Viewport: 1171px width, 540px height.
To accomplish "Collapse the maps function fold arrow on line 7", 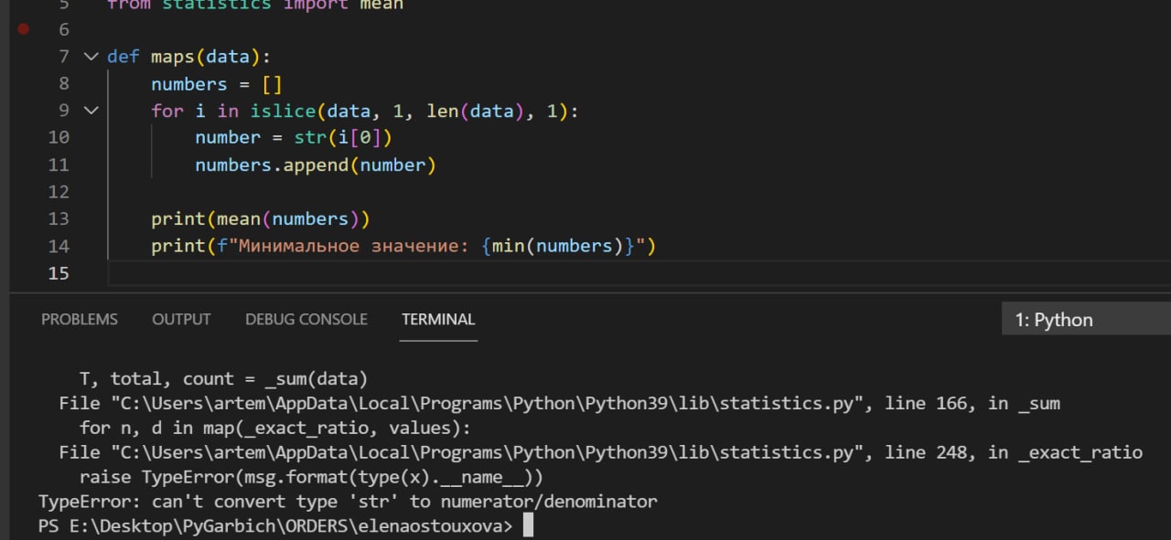I will click(x=91, y=57).
